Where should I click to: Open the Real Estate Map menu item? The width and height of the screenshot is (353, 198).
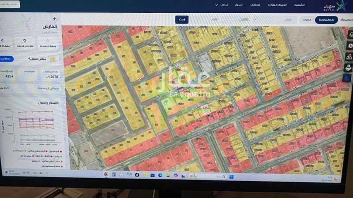(290, 5)
